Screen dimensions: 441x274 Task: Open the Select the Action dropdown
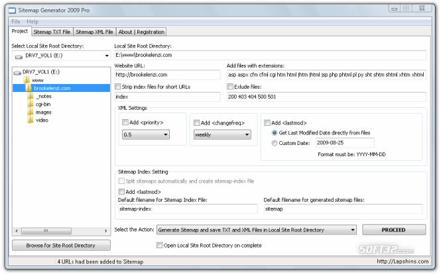[x=257, y=230]
